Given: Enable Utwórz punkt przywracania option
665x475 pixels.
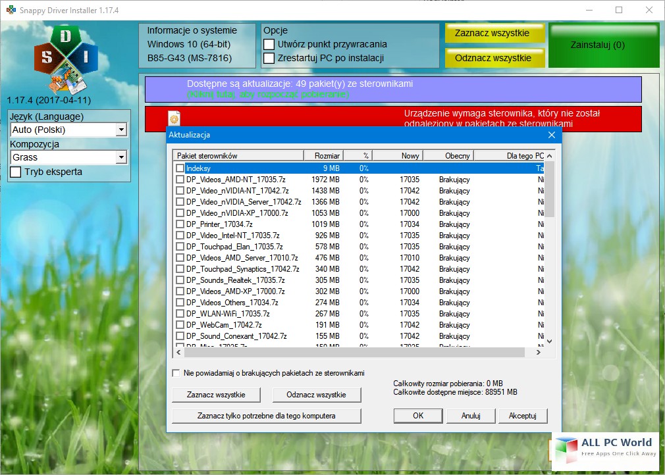Looking at the screenshot, I should pos(269,45).
